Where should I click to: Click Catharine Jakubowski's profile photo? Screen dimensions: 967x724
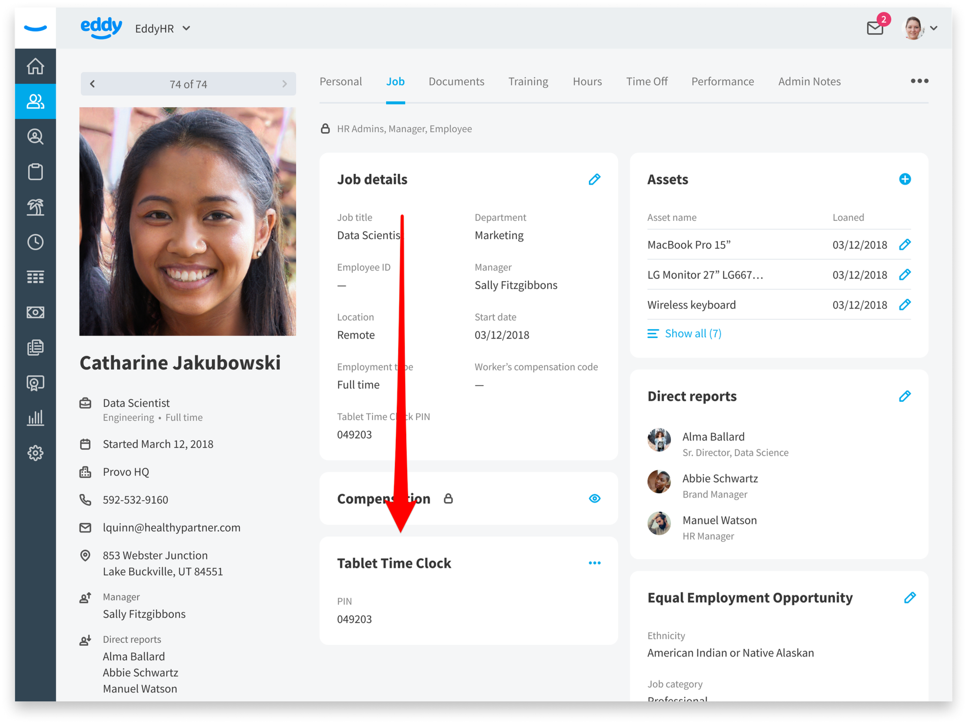tap(188, 222)
